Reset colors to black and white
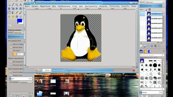The height and width of the screenshot is (97, 173). point(18,23)
